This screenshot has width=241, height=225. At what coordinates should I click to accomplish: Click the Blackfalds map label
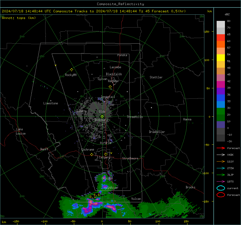coord(114,74)
